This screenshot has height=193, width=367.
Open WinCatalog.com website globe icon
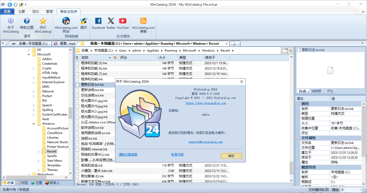click(x=66, y=21)
